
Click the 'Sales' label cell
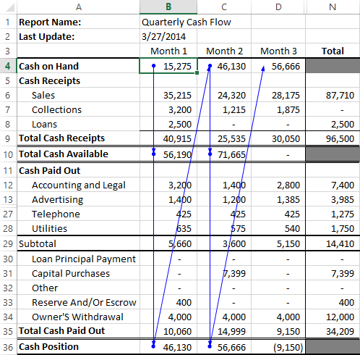78,95
